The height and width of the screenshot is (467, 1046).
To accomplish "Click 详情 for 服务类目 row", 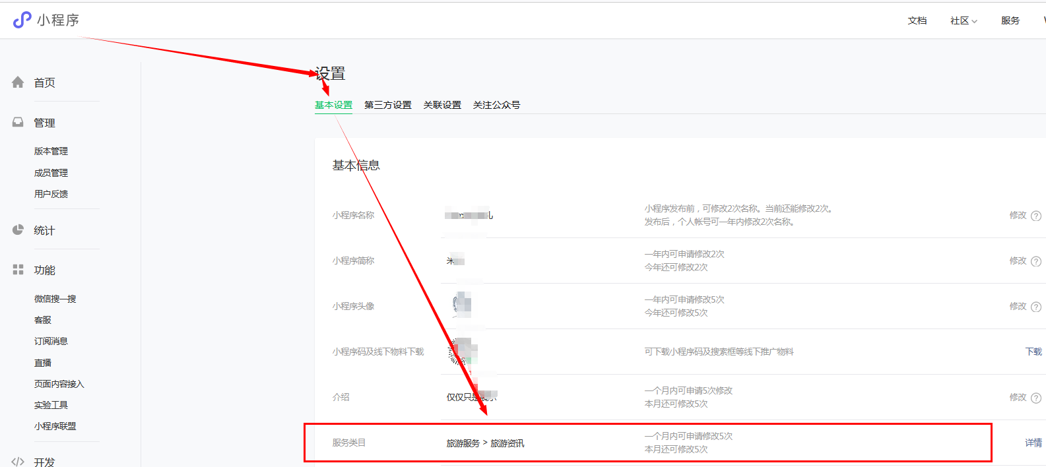I will coord(1033,443).
